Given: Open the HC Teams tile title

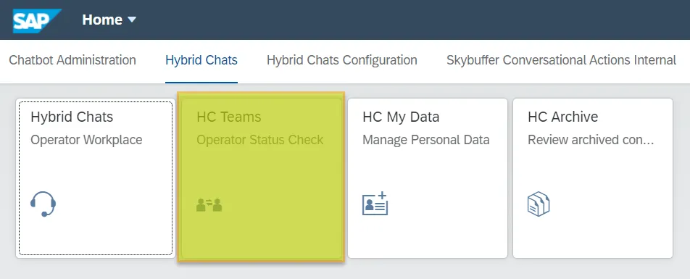Looking at the screenshot, I should tap(229, 117).
